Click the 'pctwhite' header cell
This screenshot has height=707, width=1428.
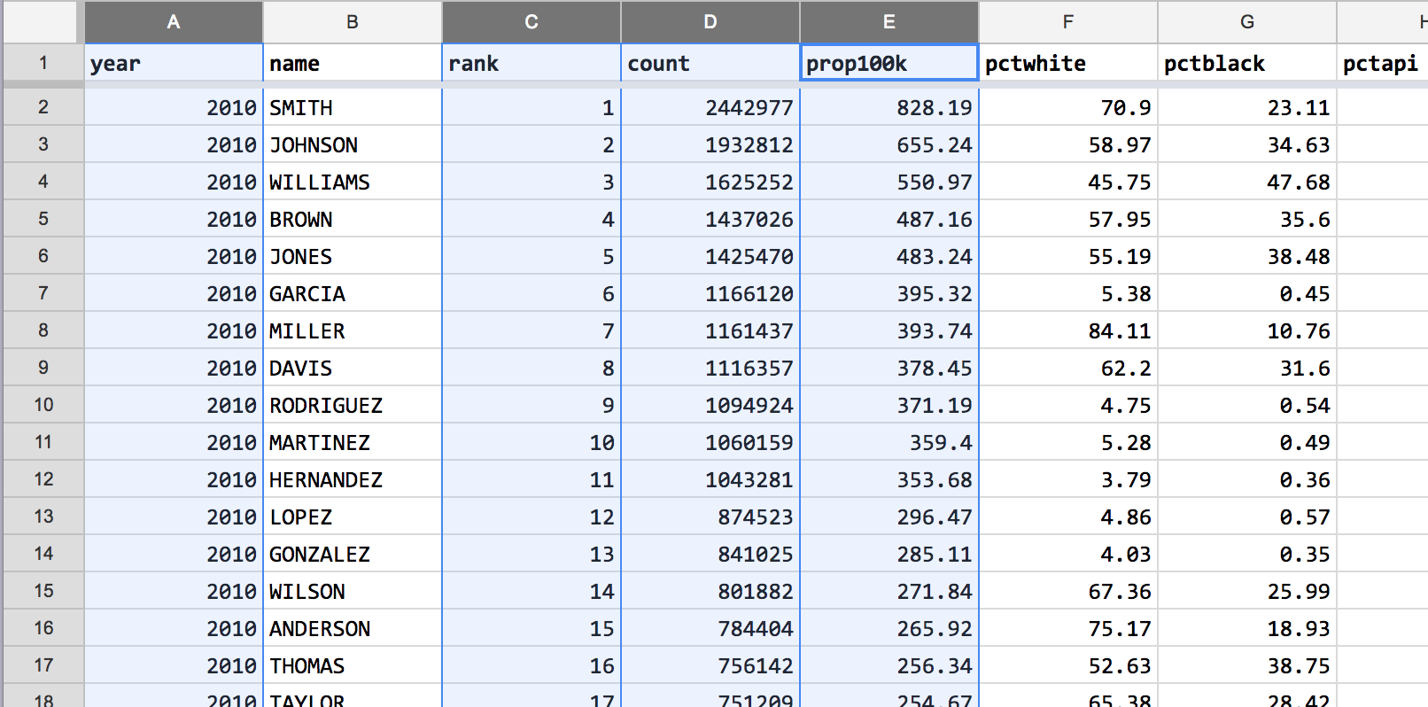(x=1068, y=63)
